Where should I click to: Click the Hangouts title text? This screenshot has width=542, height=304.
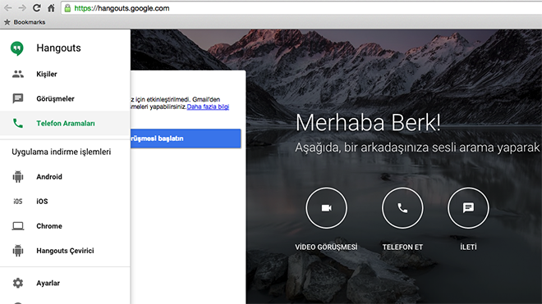59,48
